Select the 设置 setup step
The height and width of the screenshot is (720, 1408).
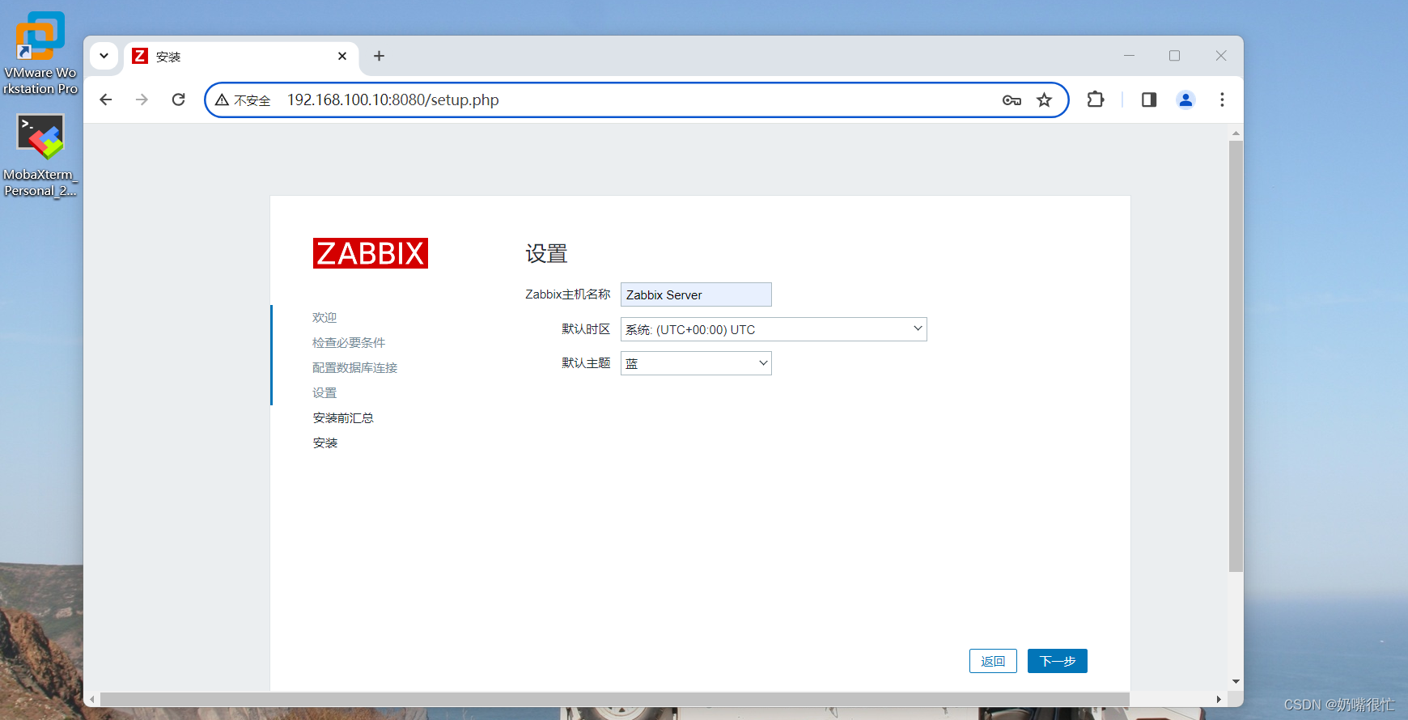324,393
